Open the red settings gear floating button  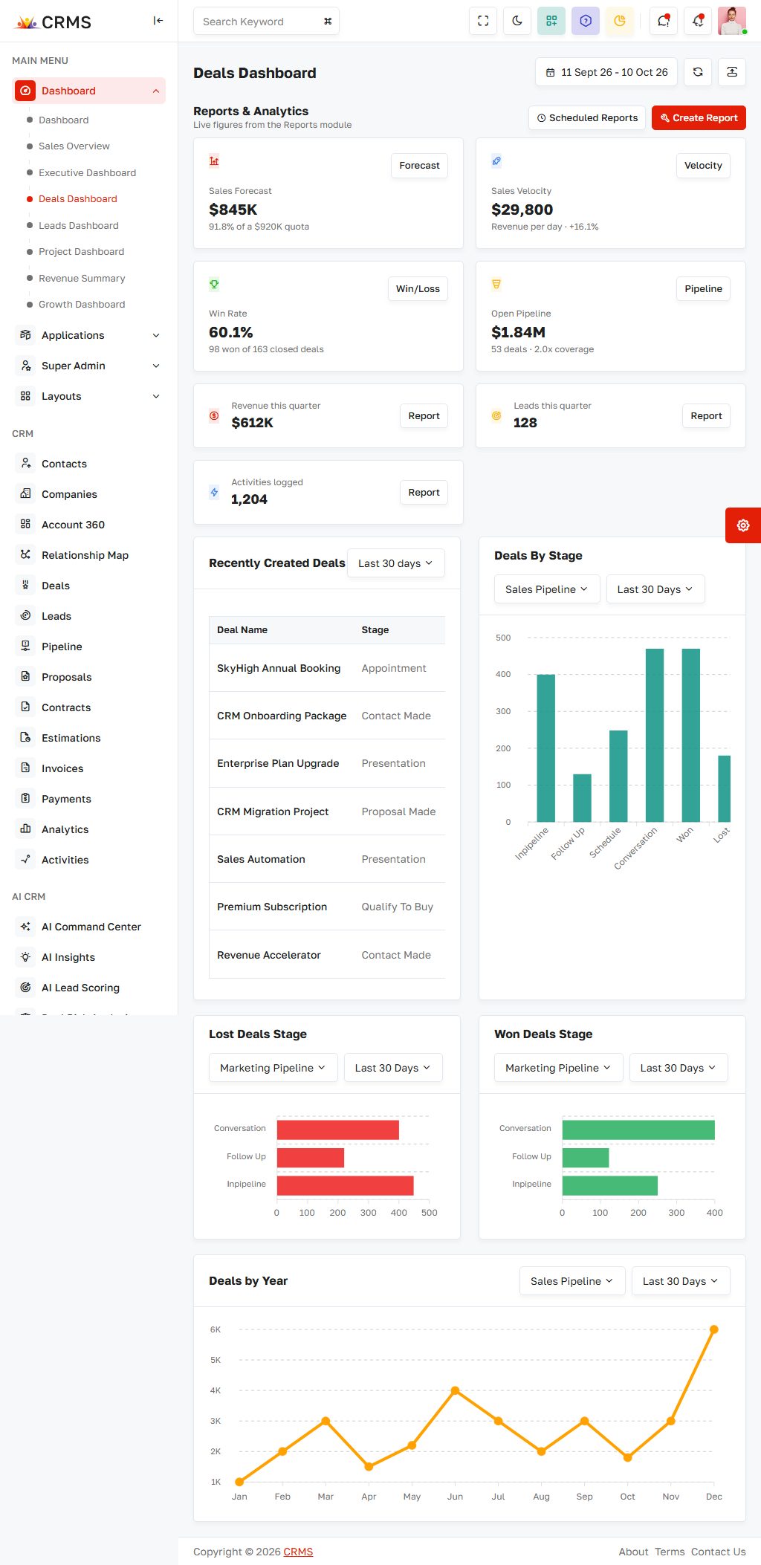point(743,525)
